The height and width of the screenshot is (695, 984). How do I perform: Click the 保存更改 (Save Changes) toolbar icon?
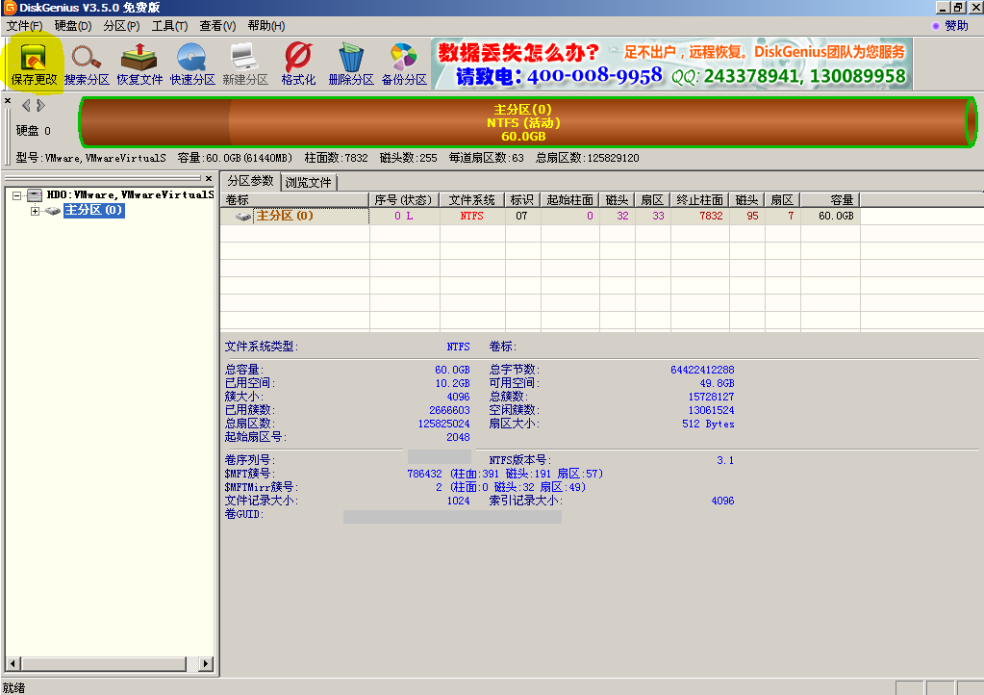pos(34,64)
